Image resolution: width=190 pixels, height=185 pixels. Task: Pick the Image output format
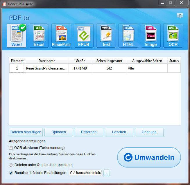(x=151, y=35)
